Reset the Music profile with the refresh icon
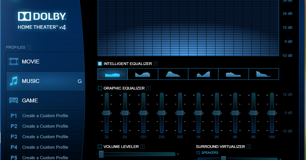The width and height of the screenshot is (306, 160). (80, 81)
